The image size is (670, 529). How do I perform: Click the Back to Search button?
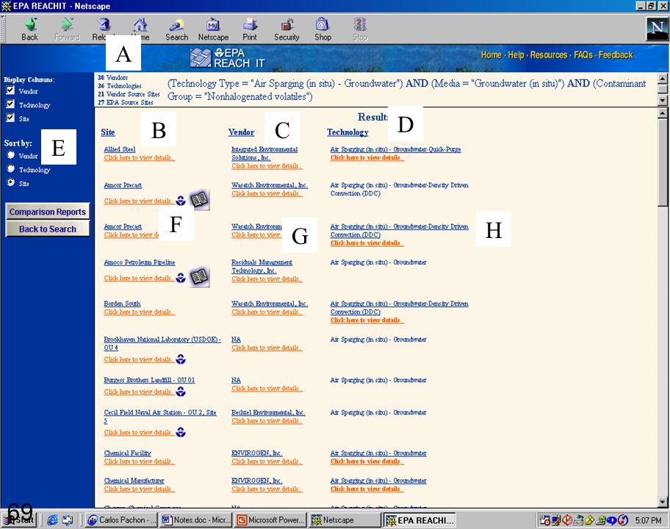pos(48,228)
